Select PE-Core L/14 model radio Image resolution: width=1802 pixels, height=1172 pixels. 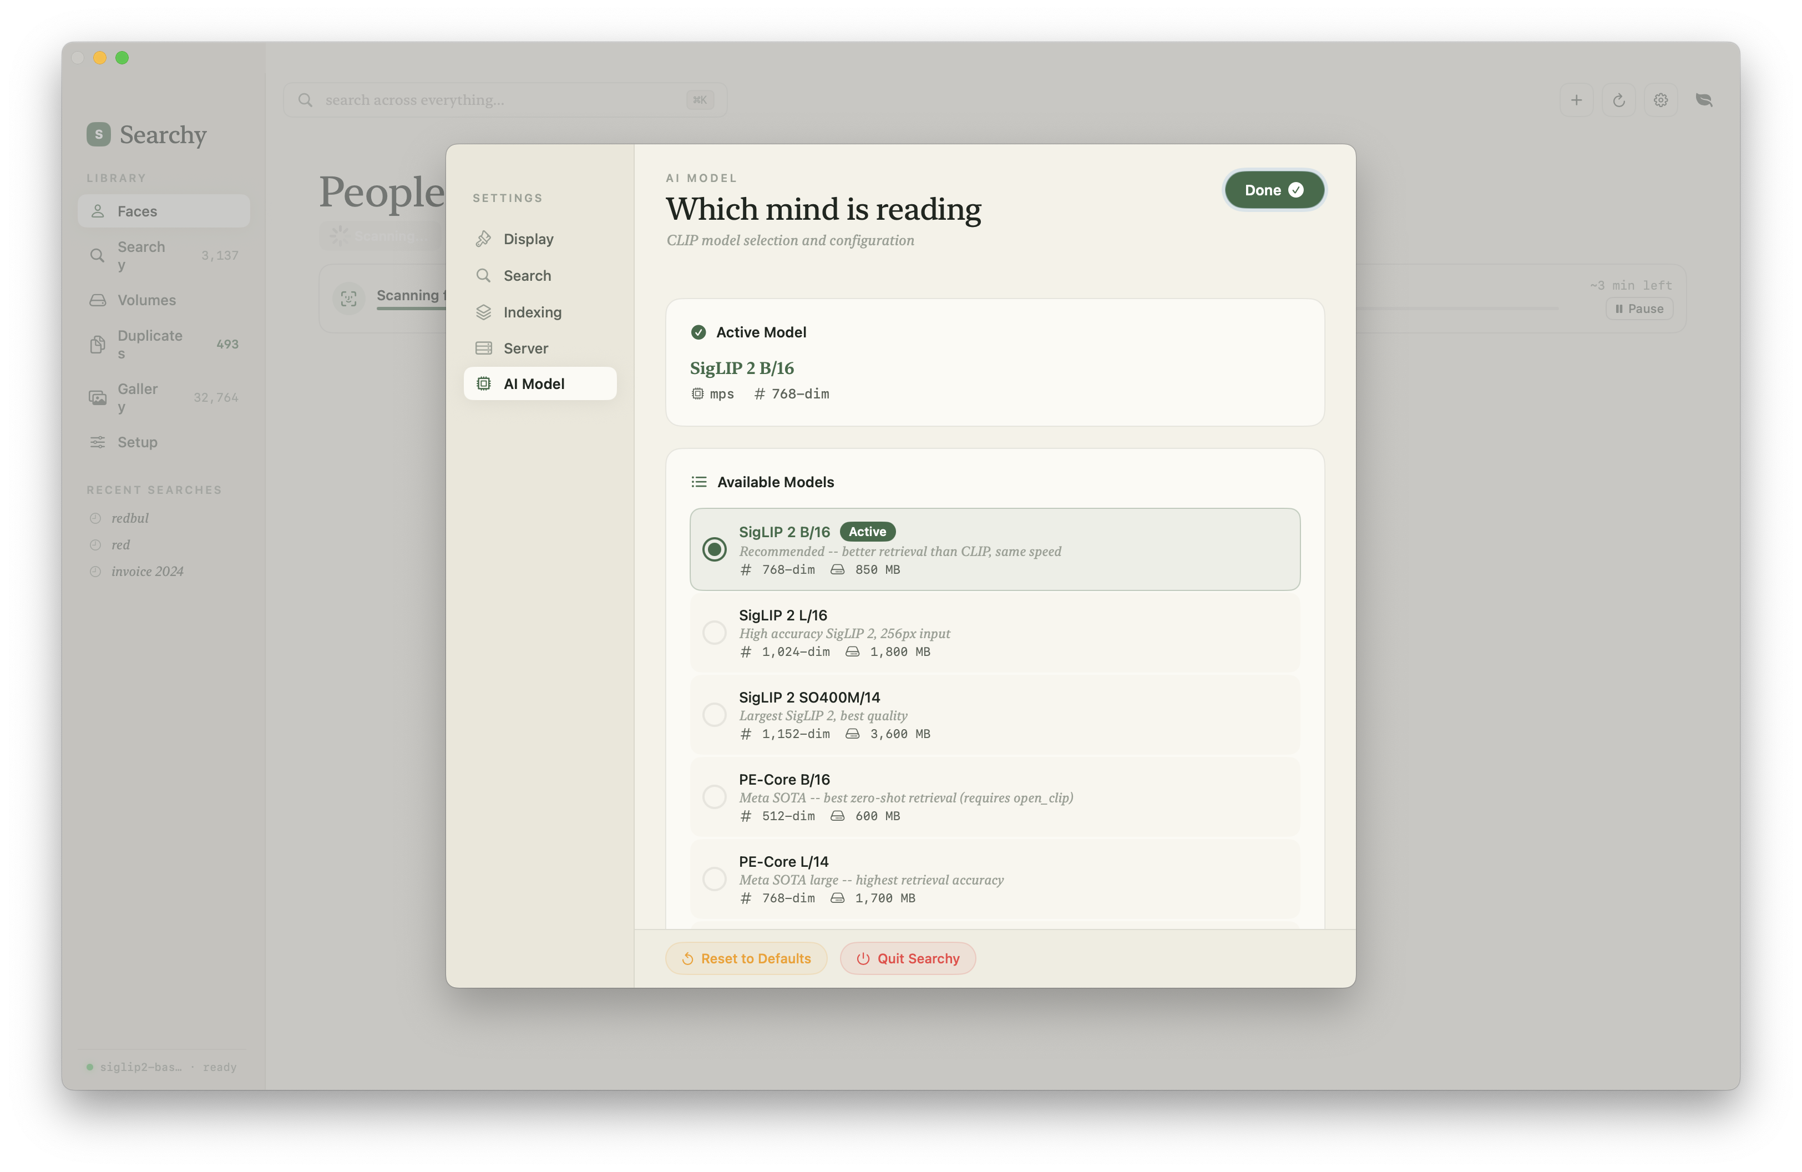(714, 878)
